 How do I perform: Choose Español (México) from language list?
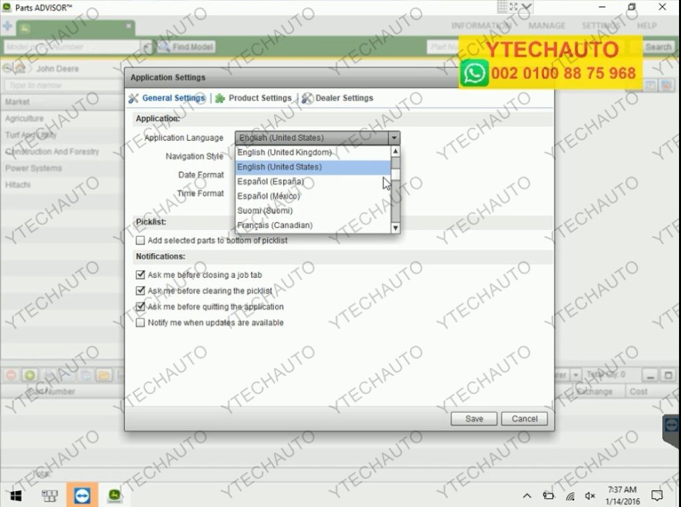coord(313,196)
